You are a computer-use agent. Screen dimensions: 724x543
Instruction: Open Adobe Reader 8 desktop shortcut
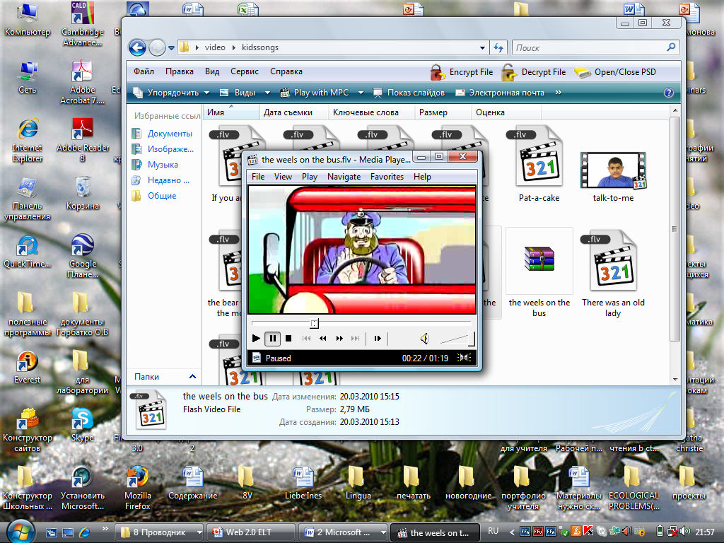[83, 140]
